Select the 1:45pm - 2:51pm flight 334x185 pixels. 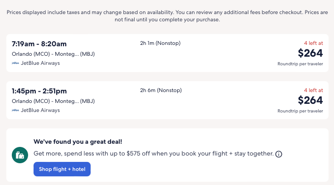click(39, 91)
